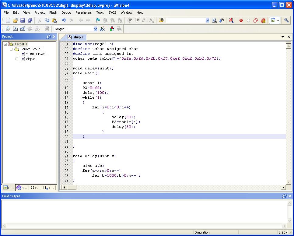Close the Build Output panel
294x236 pixels.
point(289,196)
